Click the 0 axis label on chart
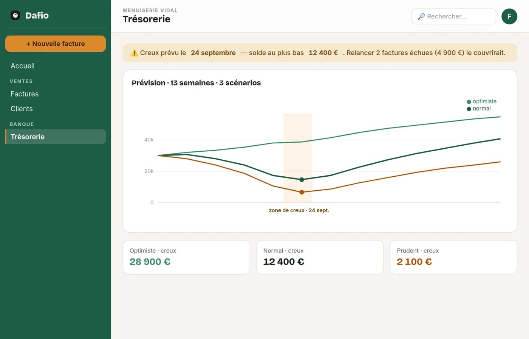The height and width of the screenshot is (339, 529). point(152,202)
